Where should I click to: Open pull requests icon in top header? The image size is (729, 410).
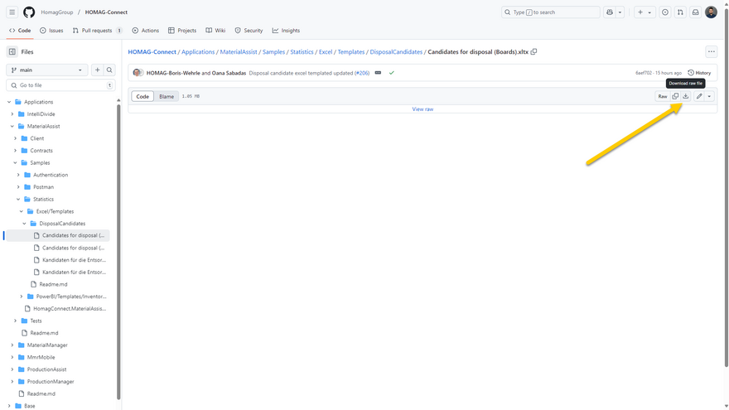tap(680, 12)
